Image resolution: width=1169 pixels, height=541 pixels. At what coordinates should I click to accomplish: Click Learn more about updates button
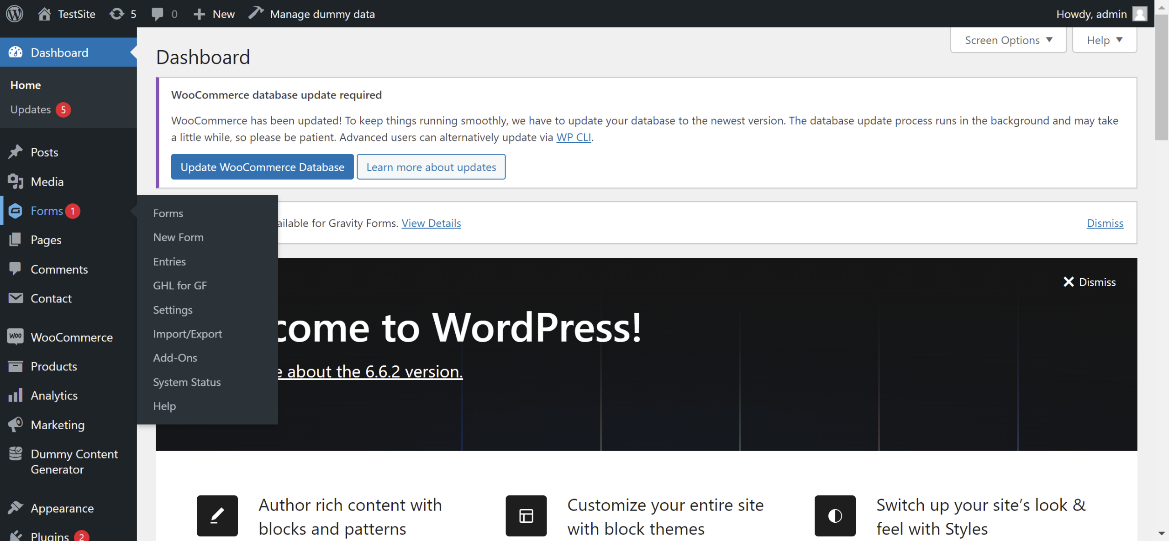point(431,167)
